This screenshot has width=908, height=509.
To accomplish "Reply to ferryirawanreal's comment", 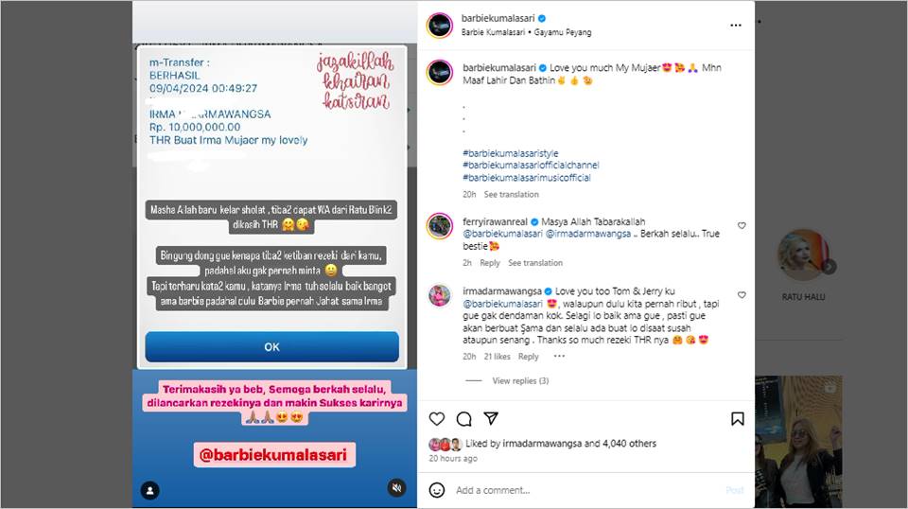I will (490, 263).
